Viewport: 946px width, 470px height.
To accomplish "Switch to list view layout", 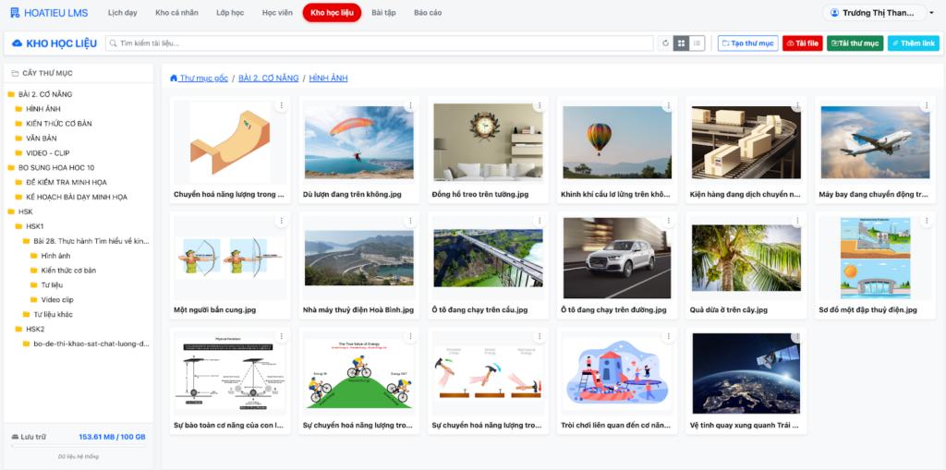I will (697, 43).
